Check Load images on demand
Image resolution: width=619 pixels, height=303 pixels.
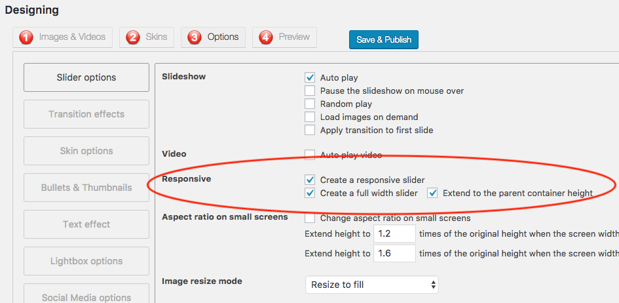click(310, 117)
